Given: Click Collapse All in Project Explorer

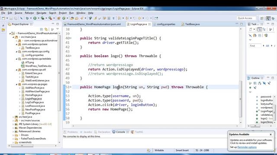Looking at the screenshot, I should coord(42,29).
